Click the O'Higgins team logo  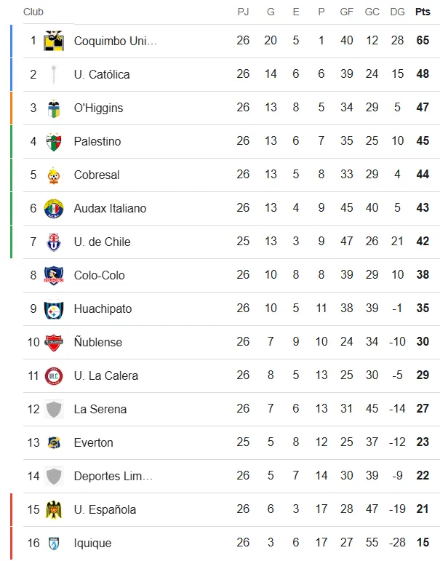[54, 108]
